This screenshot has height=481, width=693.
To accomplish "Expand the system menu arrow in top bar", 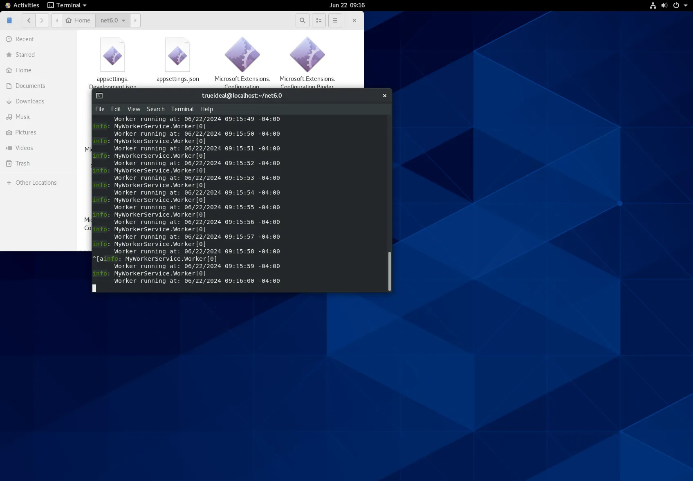I will [x=686, y=5].
